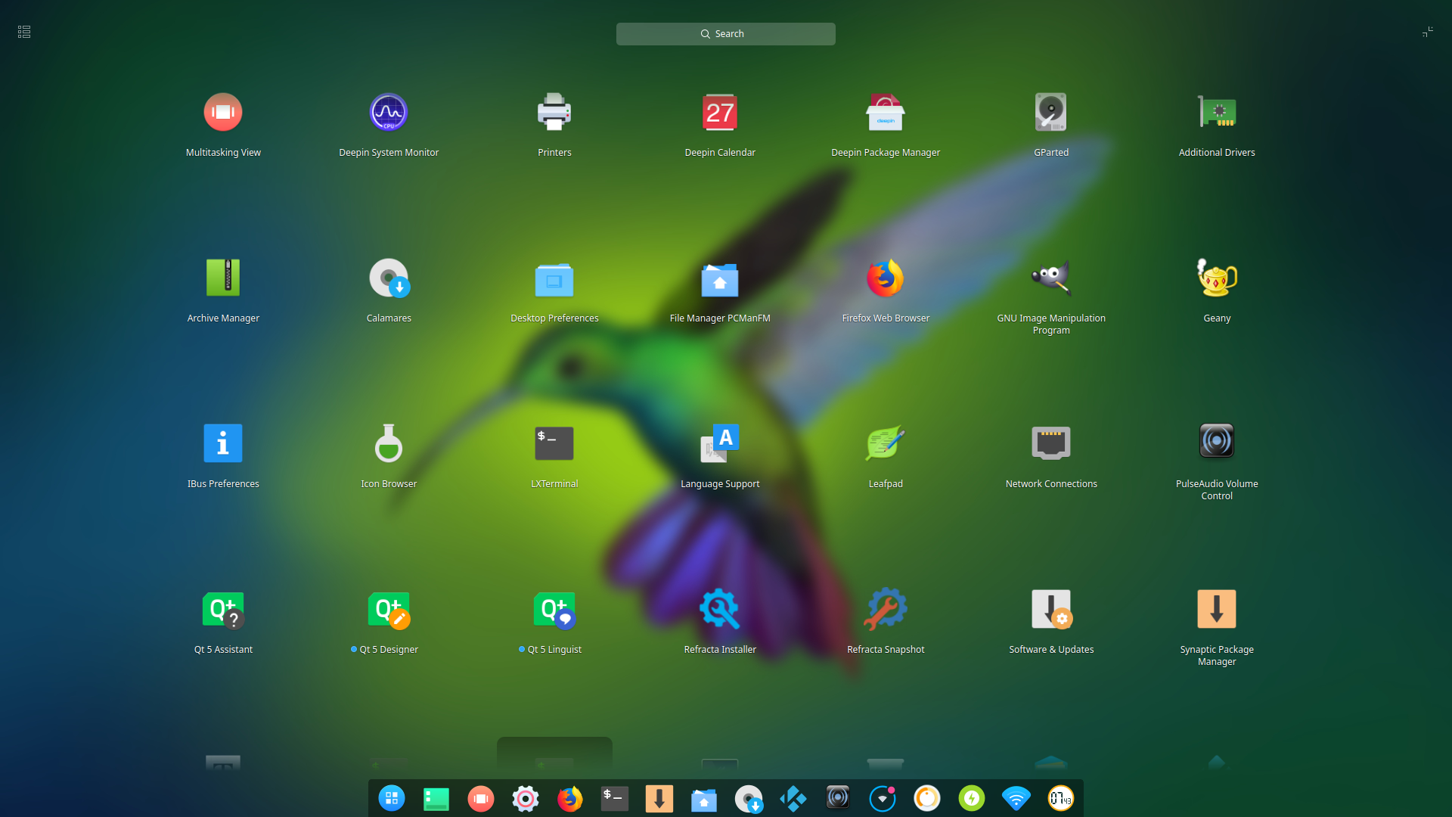Screen dimensions: 1452x817
Task: Open LXTerminal from the app grid
Action: point(554,443)
